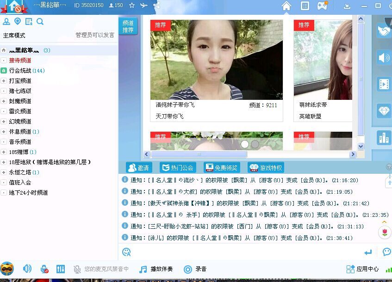The image size is (392, 282).
Task: Open the 游戏特权 tab
Action: click(x=266, y=167)
